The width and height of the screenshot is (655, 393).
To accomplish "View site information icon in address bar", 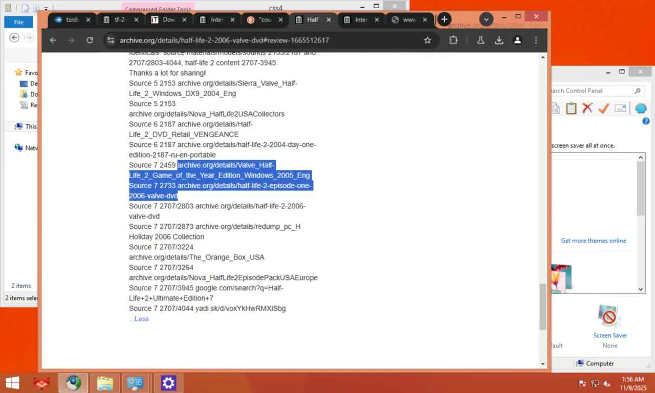I will [110, 40].
